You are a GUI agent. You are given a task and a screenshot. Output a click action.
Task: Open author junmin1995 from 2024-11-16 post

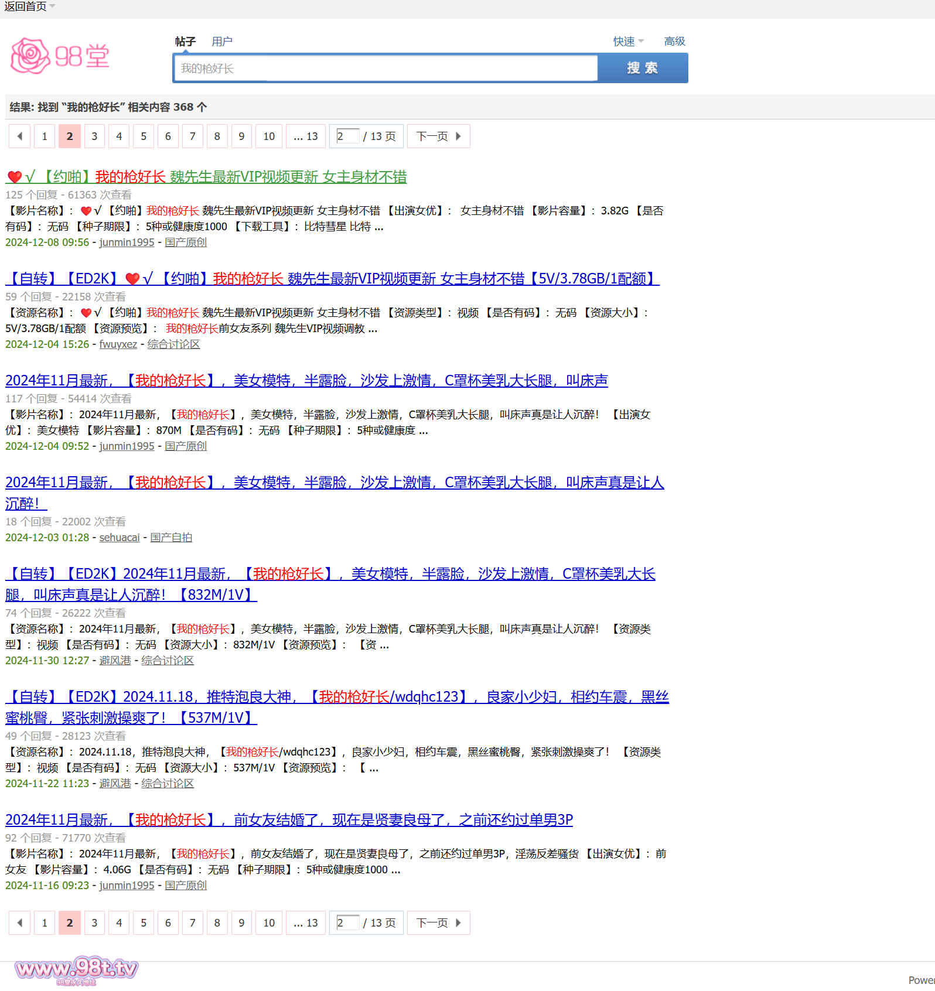click(x=127, y=886)
